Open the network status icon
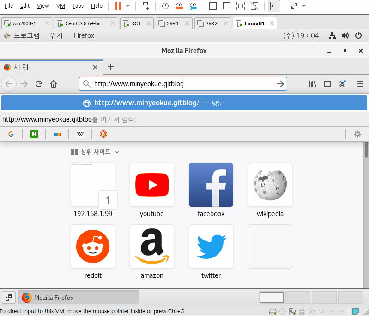Image resolution: width=369 pixels, height=316 pixels. (x=332, y=35)
